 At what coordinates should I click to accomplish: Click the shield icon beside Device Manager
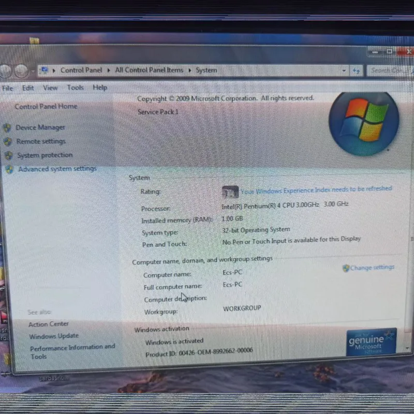[x=7, y=127]
